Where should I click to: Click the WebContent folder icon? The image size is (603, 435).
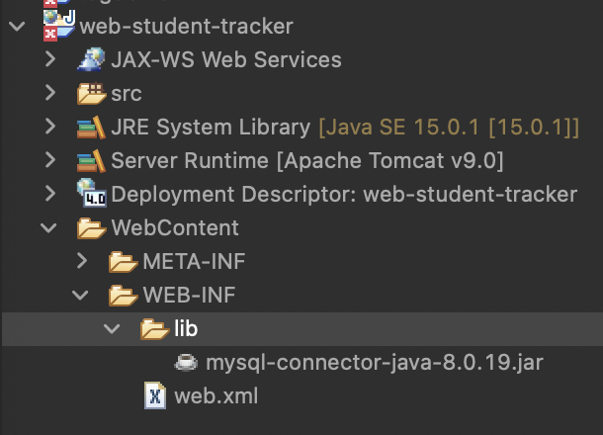click(91, 228)
